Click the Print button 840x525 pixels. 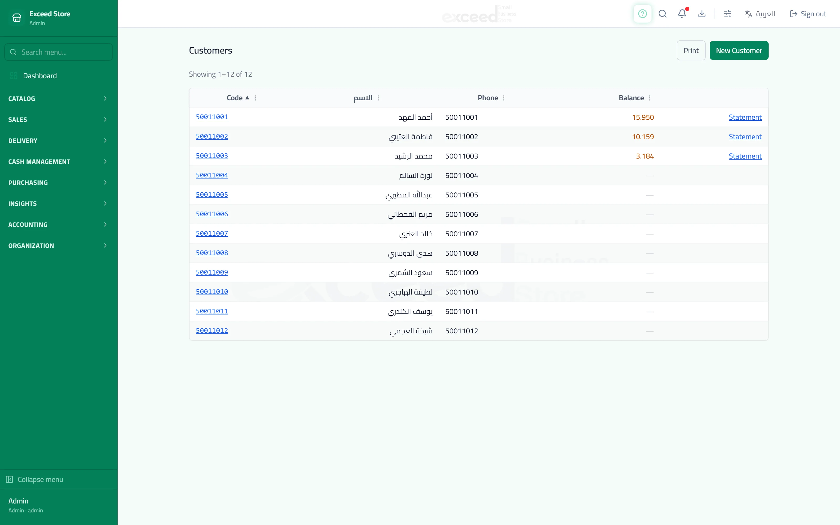(691, 50)
